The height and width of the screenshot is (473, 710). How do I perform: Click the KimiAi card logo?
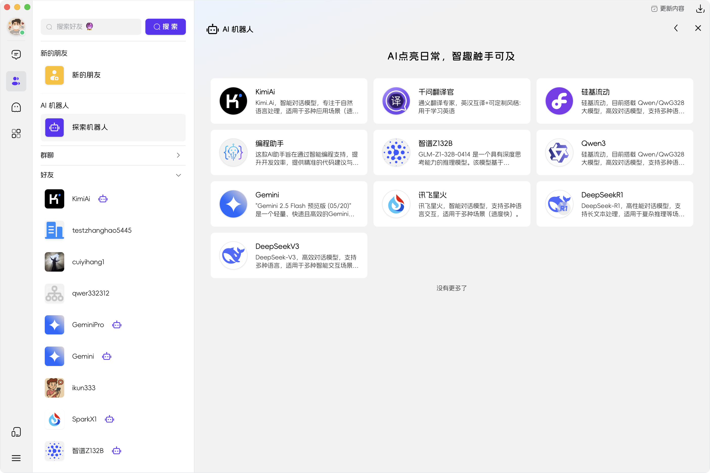(x=233, y=101)
